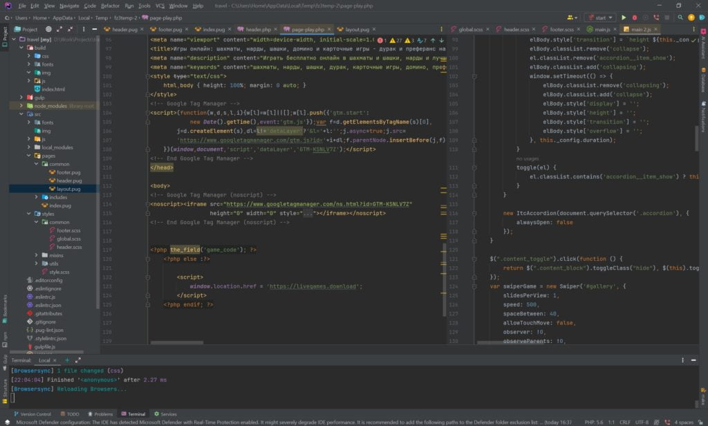Click the green Run button
The width and height of the screenshot is (708, 426).
coord(623,17)
